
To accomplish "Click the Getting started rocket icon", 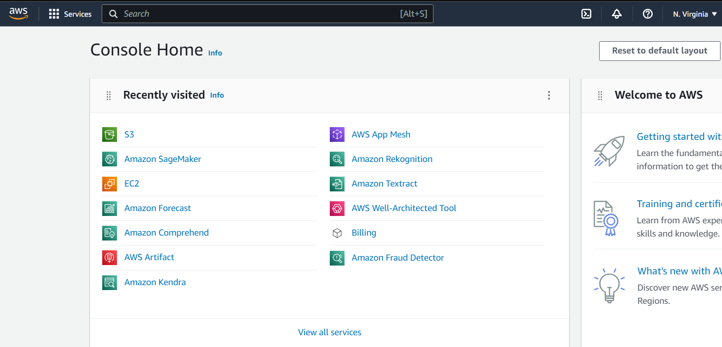I will pos(609,151).
